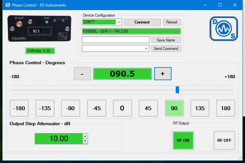
Task: Click Save Name button
Action: point(166,40)
